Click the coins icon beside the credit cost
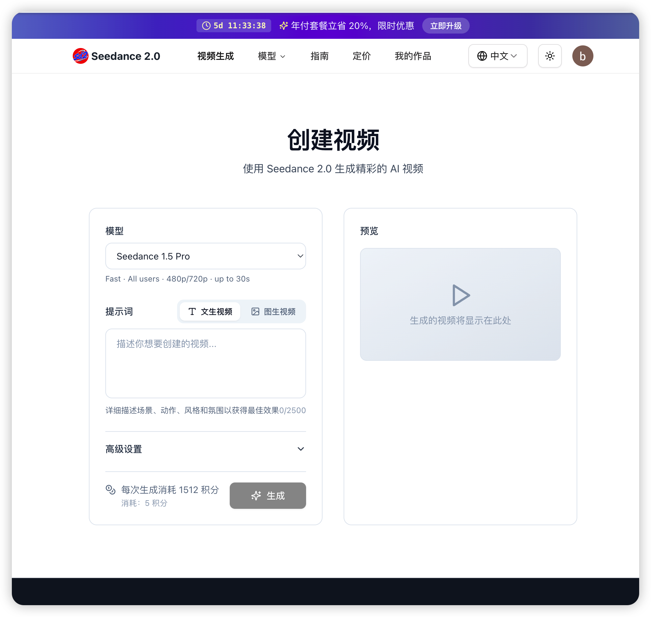This screenshot has width=651, height=617. click(x=111, y=489)
